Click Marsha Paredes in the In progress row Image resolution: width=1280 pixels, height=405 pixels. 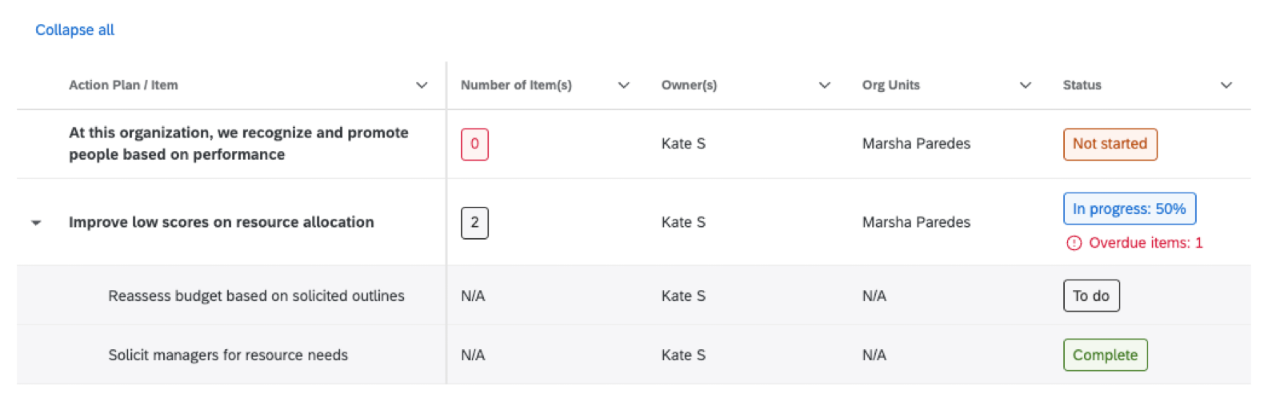[916, 222]
